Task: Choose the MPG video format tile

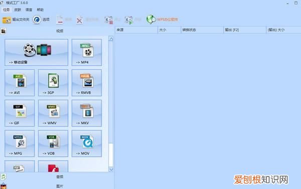Action: click(x=20, y=143)
